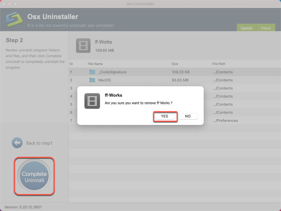The height and width of the screenshot is (211, 281).
Task: Click the Complete Uninstall button
Action: [34, 176]
